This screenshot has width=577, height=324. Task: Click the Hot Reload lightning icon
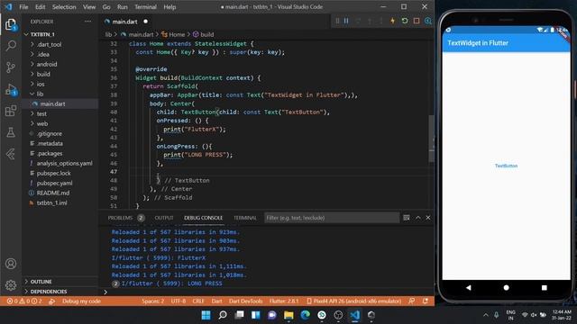click(x=393, y=21)
